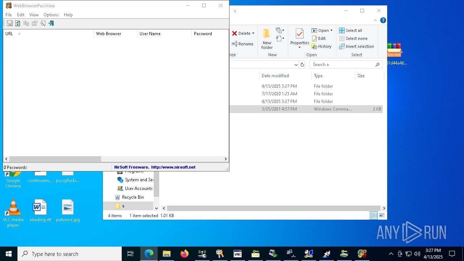Screen dimensions: 464x261
Task: Click the Properties toolbar icon in WebBrowserPassView
Action: [34, 23]
